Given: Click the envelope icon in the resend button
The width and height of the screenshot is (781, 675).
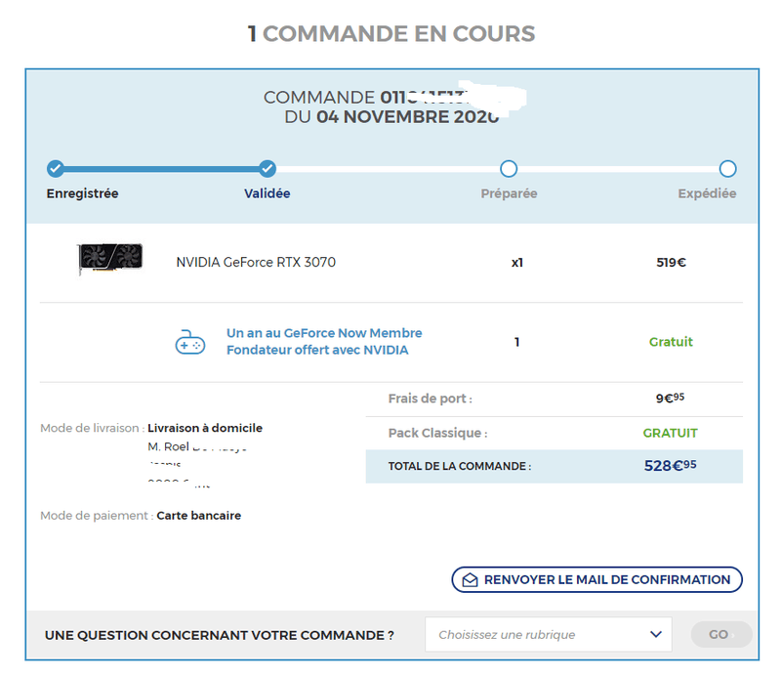Looking at the screenshot, I should coord(470,580).
